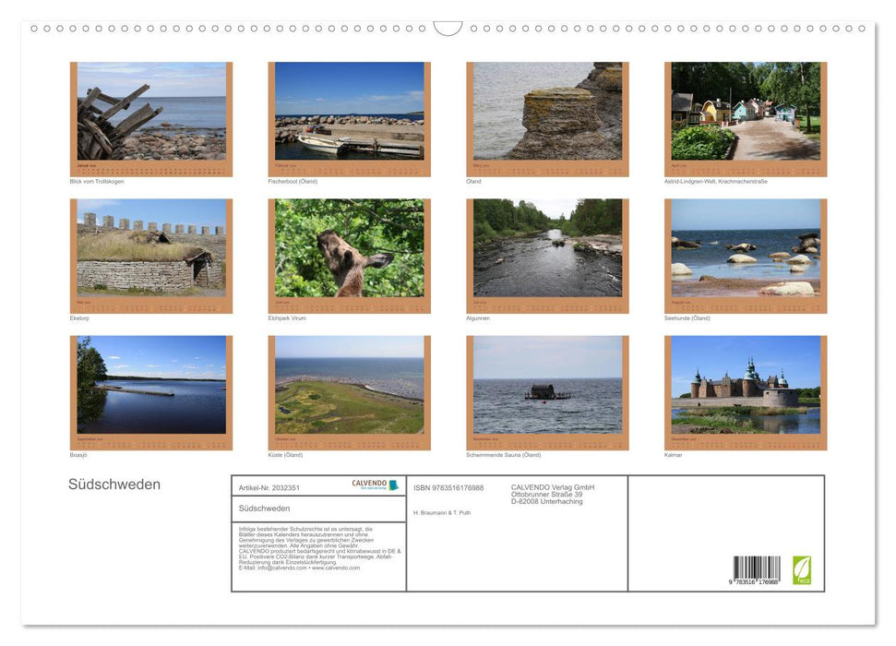
Task: Select the Schwimmende Sauna photo
Action: click(x=547, y=385)
